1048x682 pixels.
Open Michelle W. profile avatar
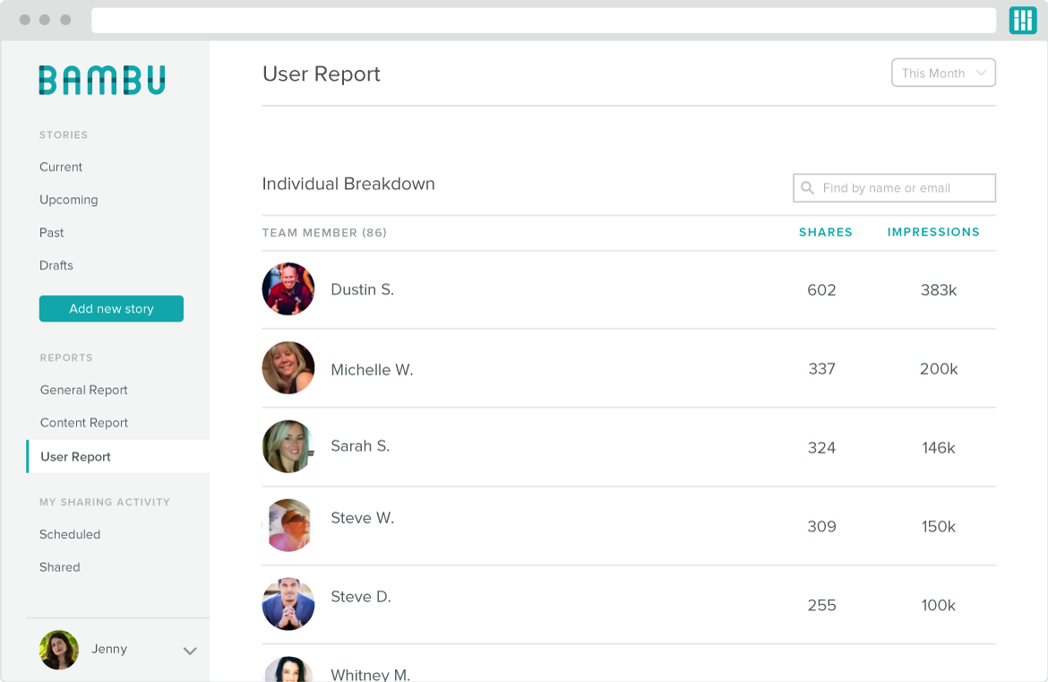coord(288,367)
